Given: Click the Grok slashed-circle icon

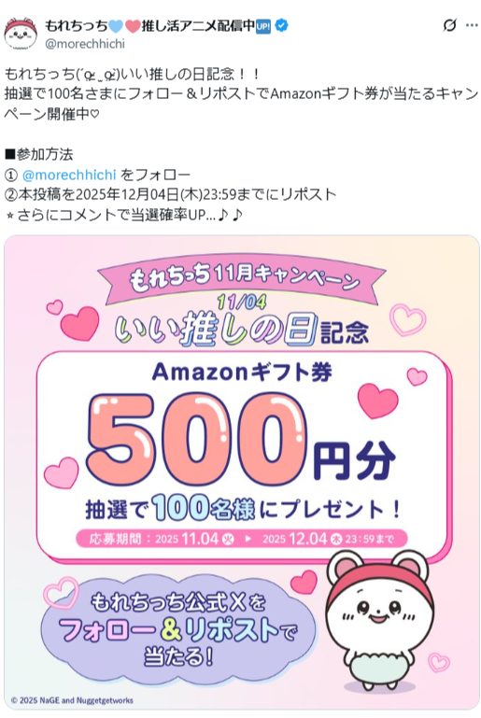Looking at the screenshot, I should [x=450, y=25].
